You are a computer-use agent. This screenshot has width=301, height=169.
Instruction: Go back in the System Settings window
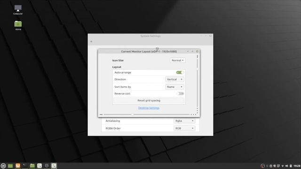(x=91, y=41)
